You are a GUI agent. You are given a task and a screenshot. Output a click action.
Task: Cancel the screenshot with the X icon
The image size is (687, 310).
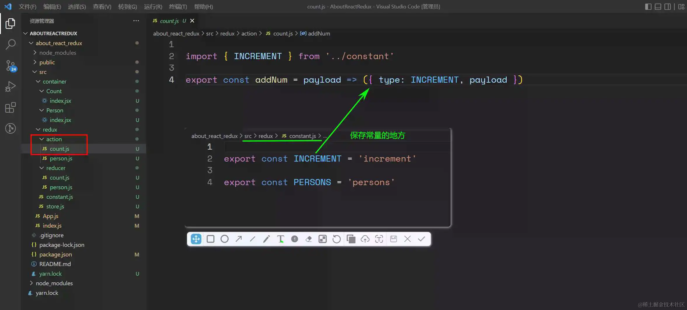click(x=408, y=239)
